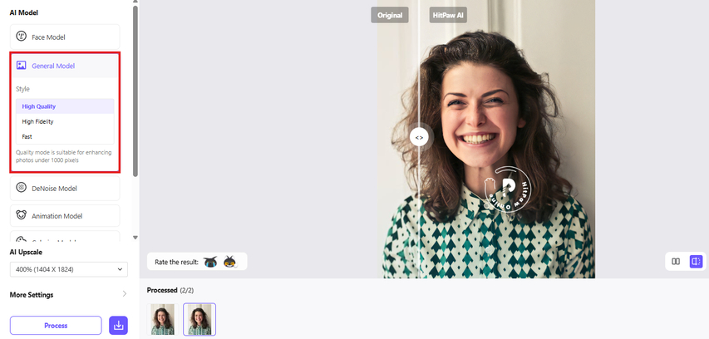Screen dimensions: 709x339
Task: Click the General Model picture icon
Action: tap(22, 66)
